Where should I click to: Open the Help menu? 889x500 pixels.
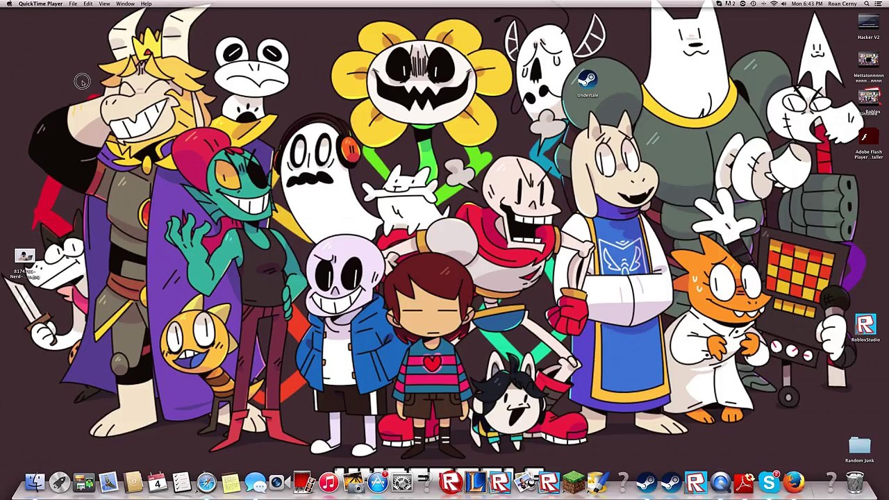tap(146, 3)
